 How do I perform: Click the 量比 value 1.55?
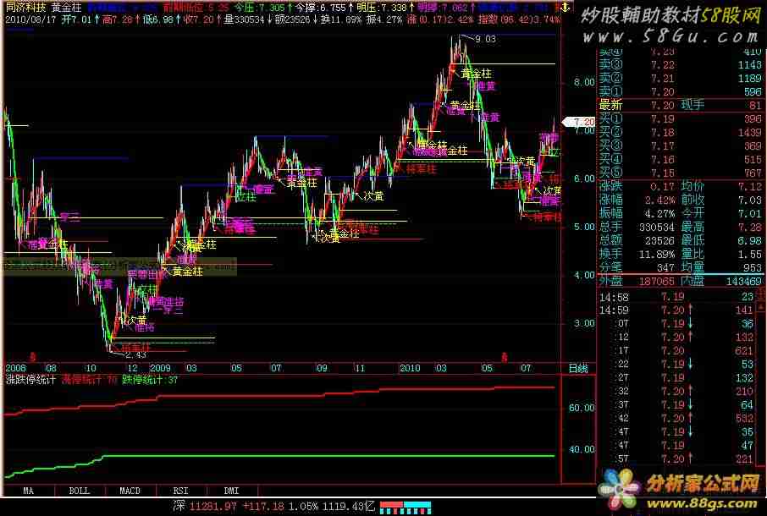coord(749,254)
